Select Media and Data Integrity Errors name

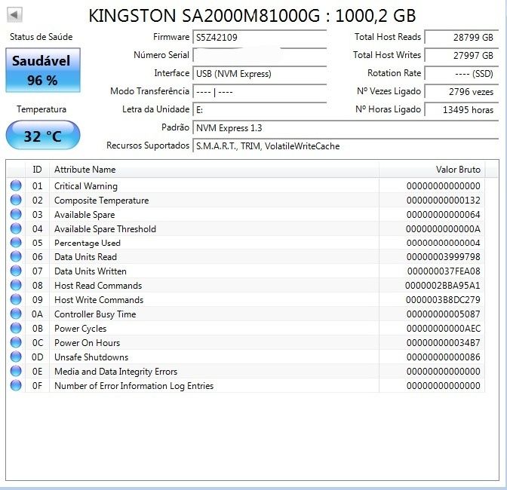click(115, 372)
